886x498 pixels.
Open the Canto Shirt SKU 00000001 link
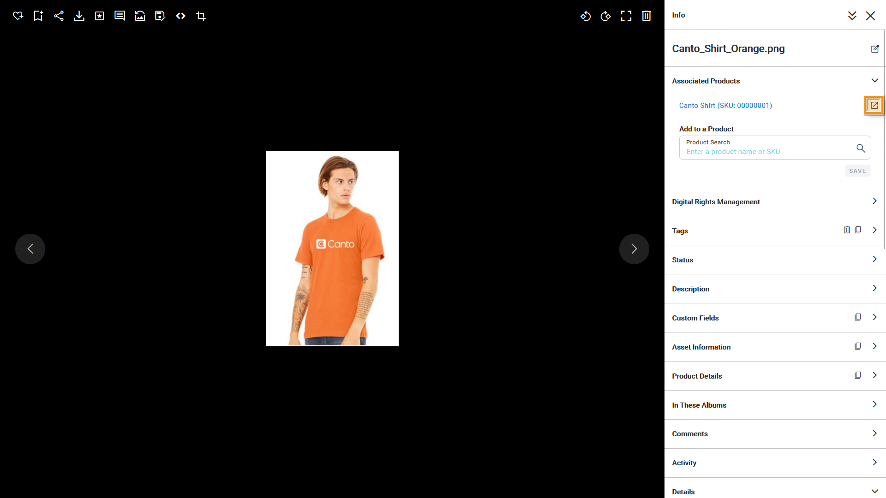pyautogui.click(x=725, y=106)
